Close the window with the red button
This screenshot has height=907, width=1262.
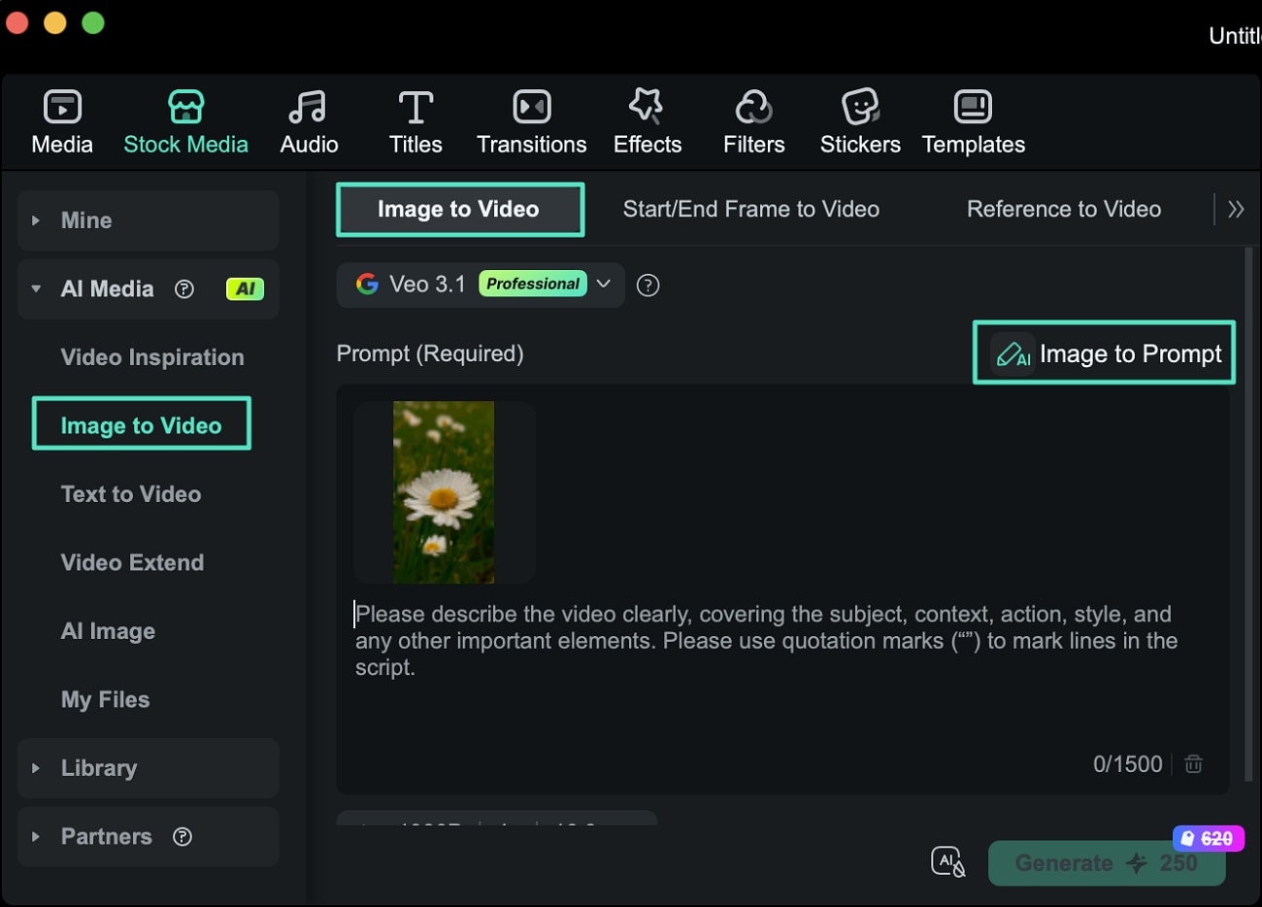coord(17,21)
